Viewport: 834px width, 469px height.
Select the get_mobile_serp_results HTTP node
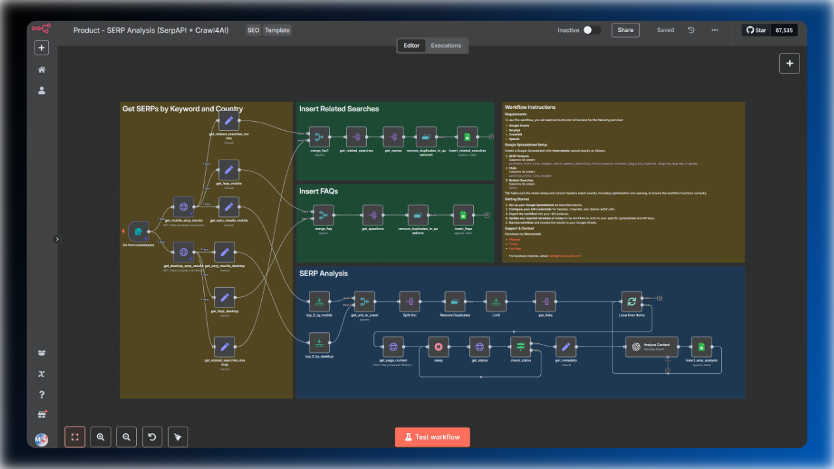coord(184,207)
